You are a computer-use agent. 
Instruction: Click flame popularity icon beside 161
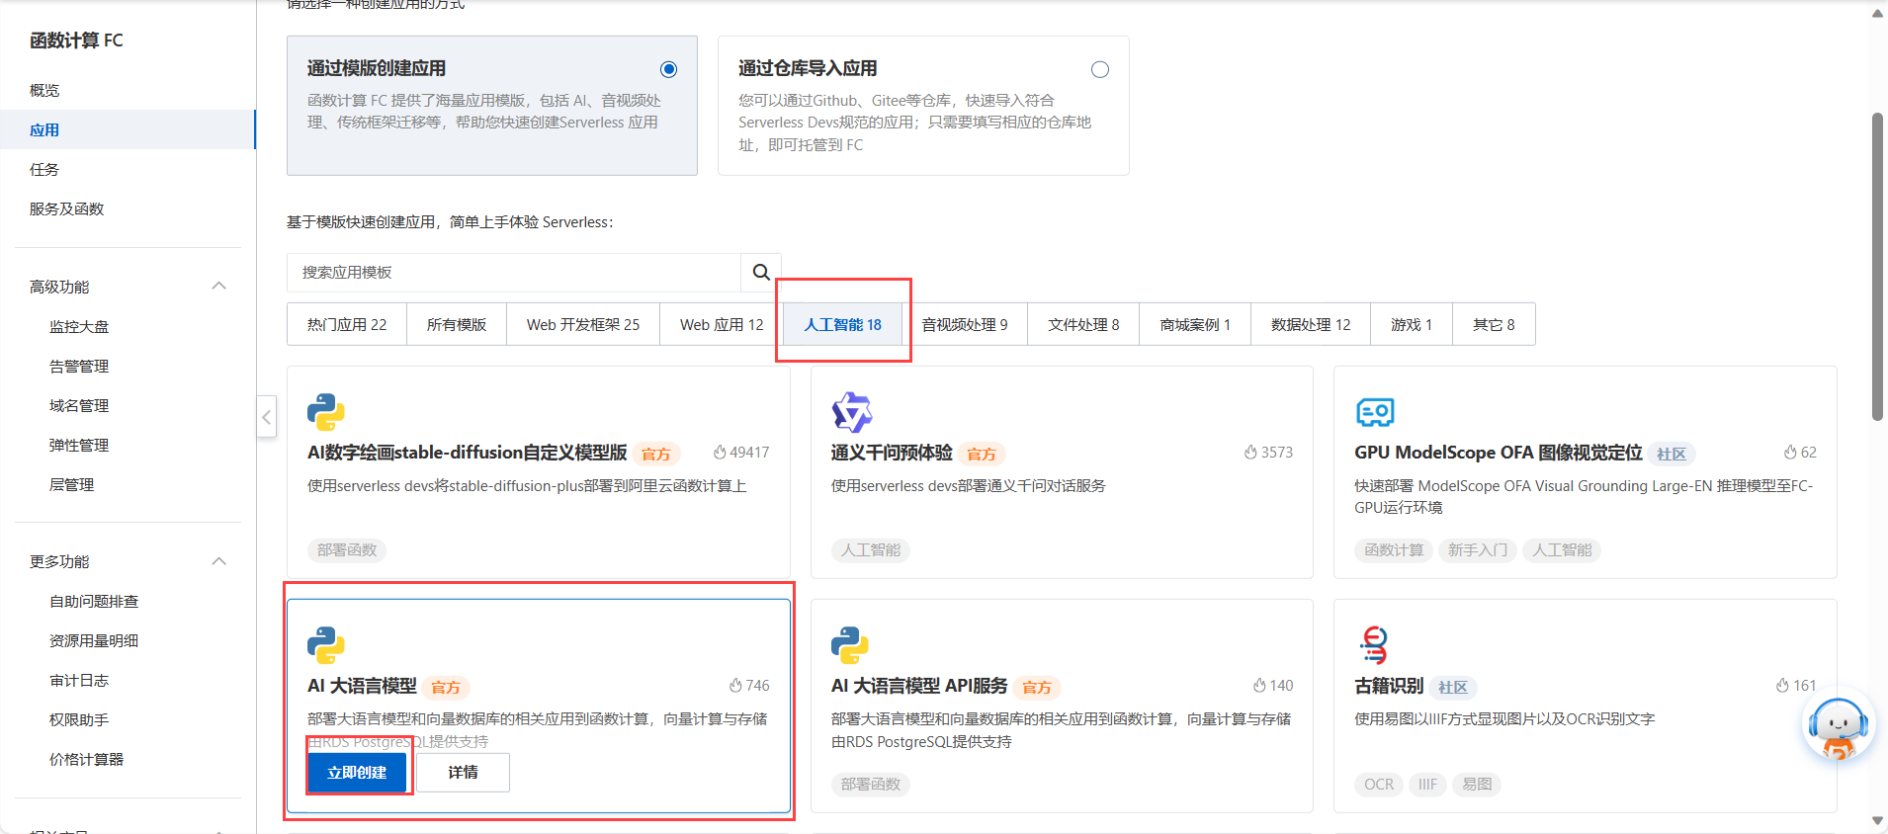click(x=1782, y=686)
